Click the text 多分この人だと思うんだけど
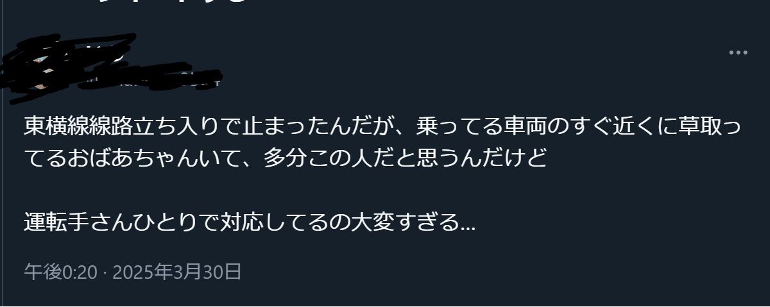Screen dimensions: 770x307 tap(404, 158)
